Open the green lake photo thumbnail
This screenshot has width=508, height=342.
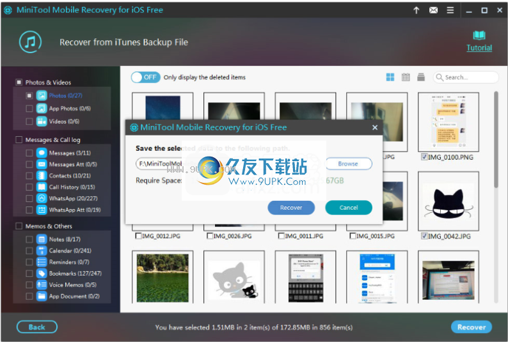point(163,277)
